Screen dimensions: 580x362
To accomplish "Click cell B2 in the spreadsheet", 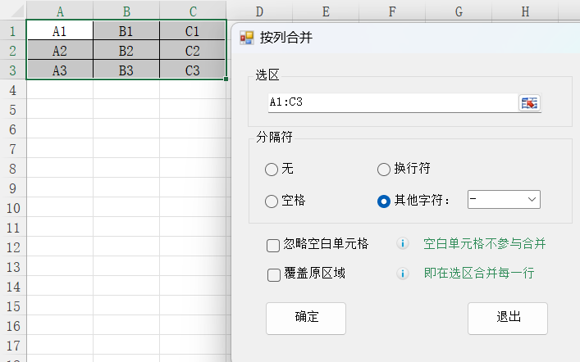I will tap(126, 51).
